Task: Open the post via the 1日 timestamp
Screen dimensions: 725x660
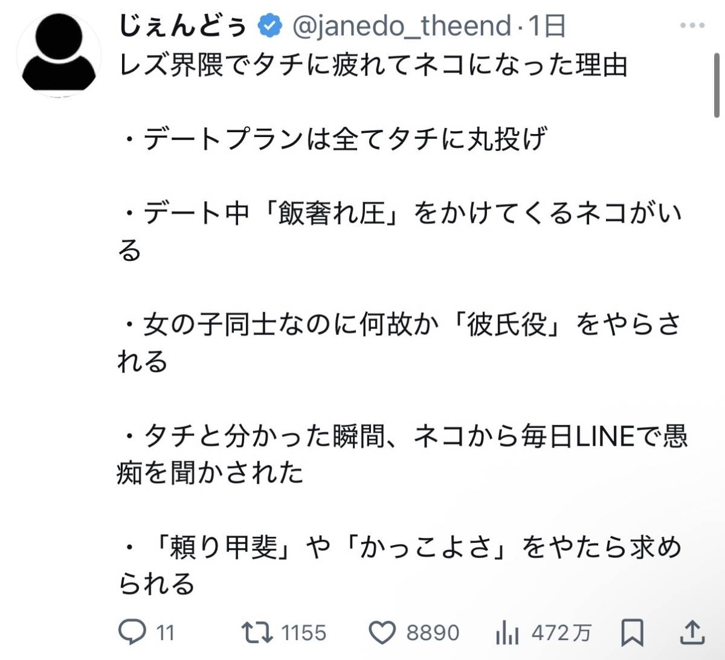Action: coord(548,26)
